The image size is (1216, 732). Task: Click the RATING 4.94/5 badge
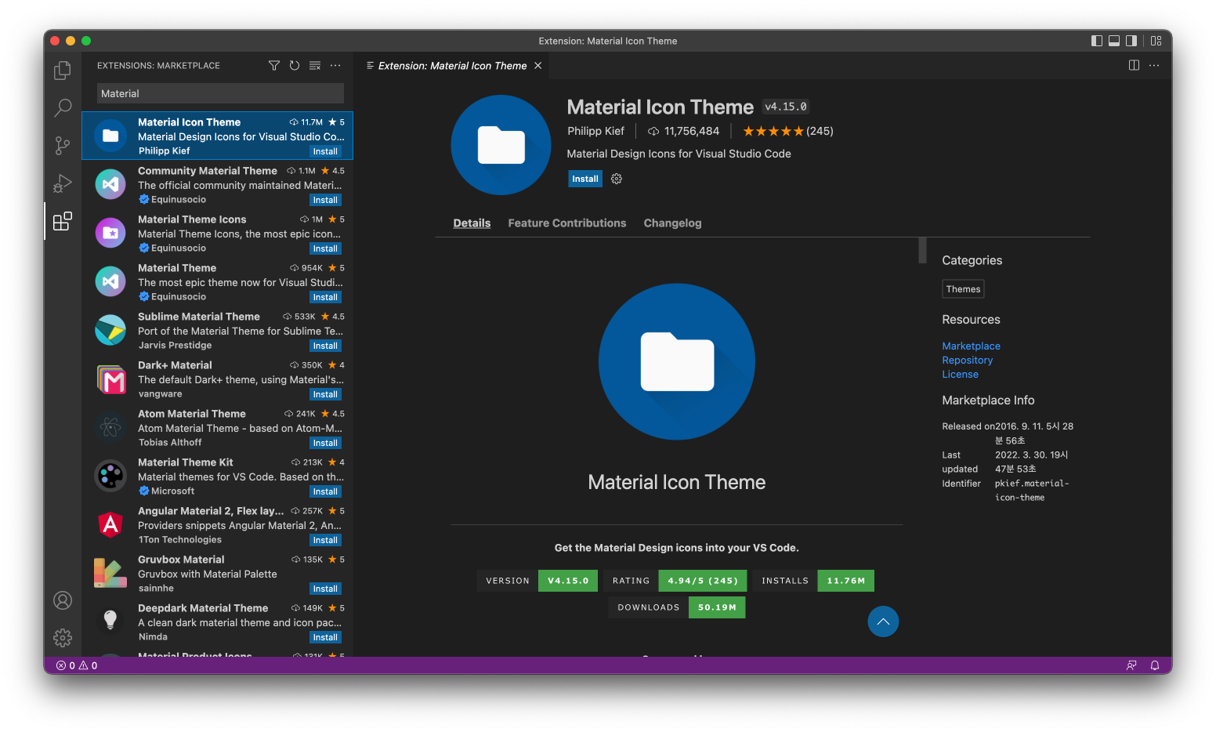coord(675,581)
